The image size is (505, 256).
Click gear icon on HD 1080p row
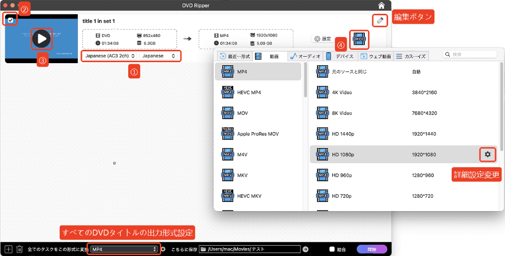(x=487, y=154)
